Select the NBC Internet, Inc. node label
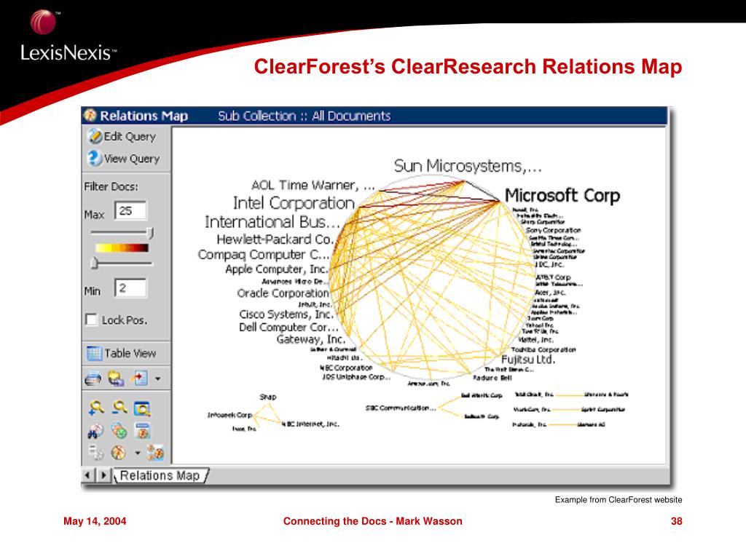 pos(310,424)
